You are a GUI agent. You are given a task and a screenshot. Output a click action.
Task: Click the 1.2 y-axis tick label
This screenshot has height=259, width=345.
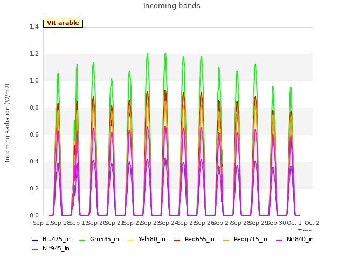tap(34, 54)
